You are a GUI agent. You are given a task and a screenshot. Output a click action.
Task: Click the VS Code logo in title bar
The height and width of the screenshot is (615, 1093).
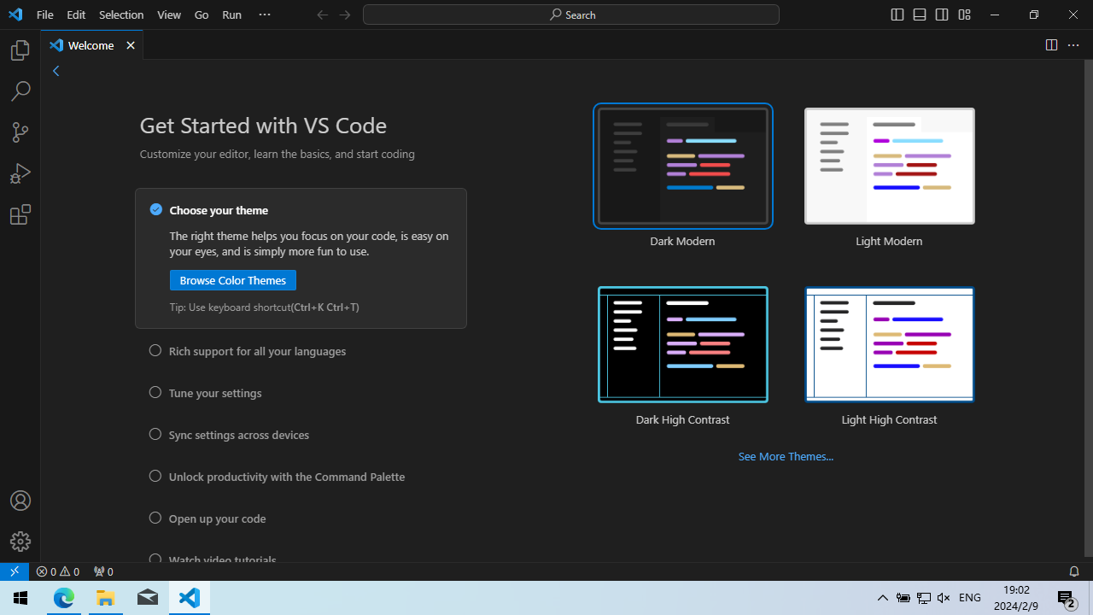[x=15, y=15]
